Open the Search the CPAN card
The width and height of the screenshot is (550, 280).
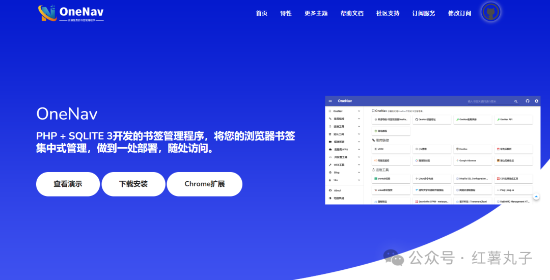coord(432,202)
